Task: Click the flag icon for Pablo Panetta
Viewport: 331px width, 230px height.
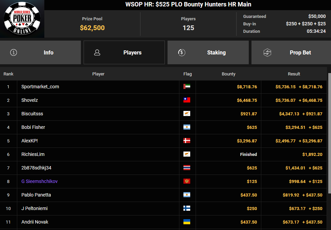Action: coord(187,194)
